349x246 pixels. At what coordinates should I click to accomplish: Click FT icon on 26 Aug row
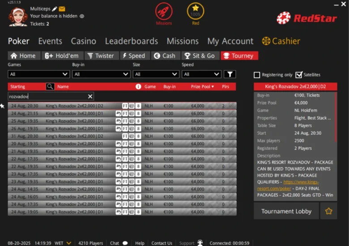pos(125,129)
